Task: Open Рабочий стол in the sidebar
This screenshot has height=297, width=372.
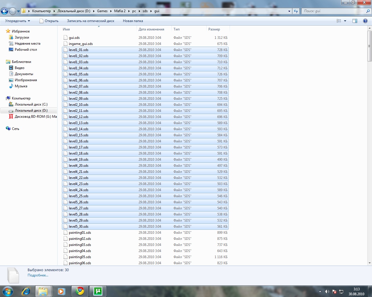Action: coord(26,50)
